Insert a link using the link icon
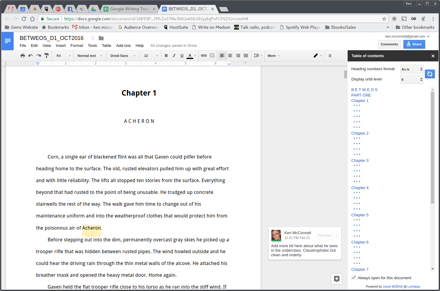440x291 pixels. point(203,56)
